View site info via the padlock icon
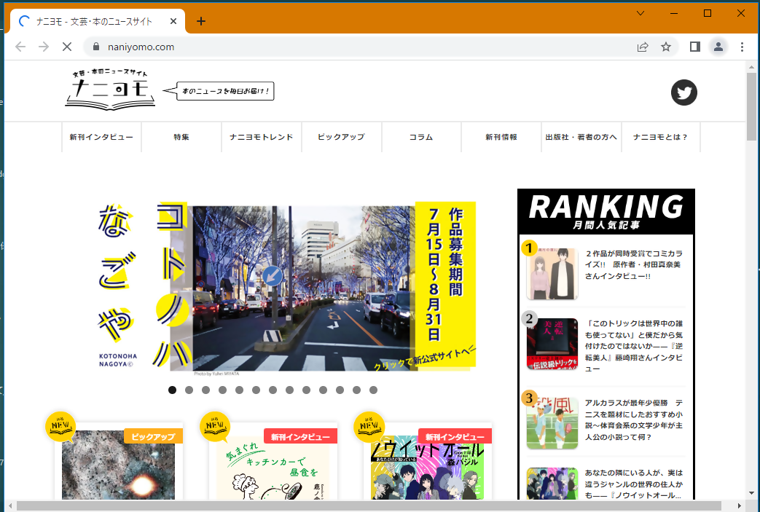 click(96, 47)
